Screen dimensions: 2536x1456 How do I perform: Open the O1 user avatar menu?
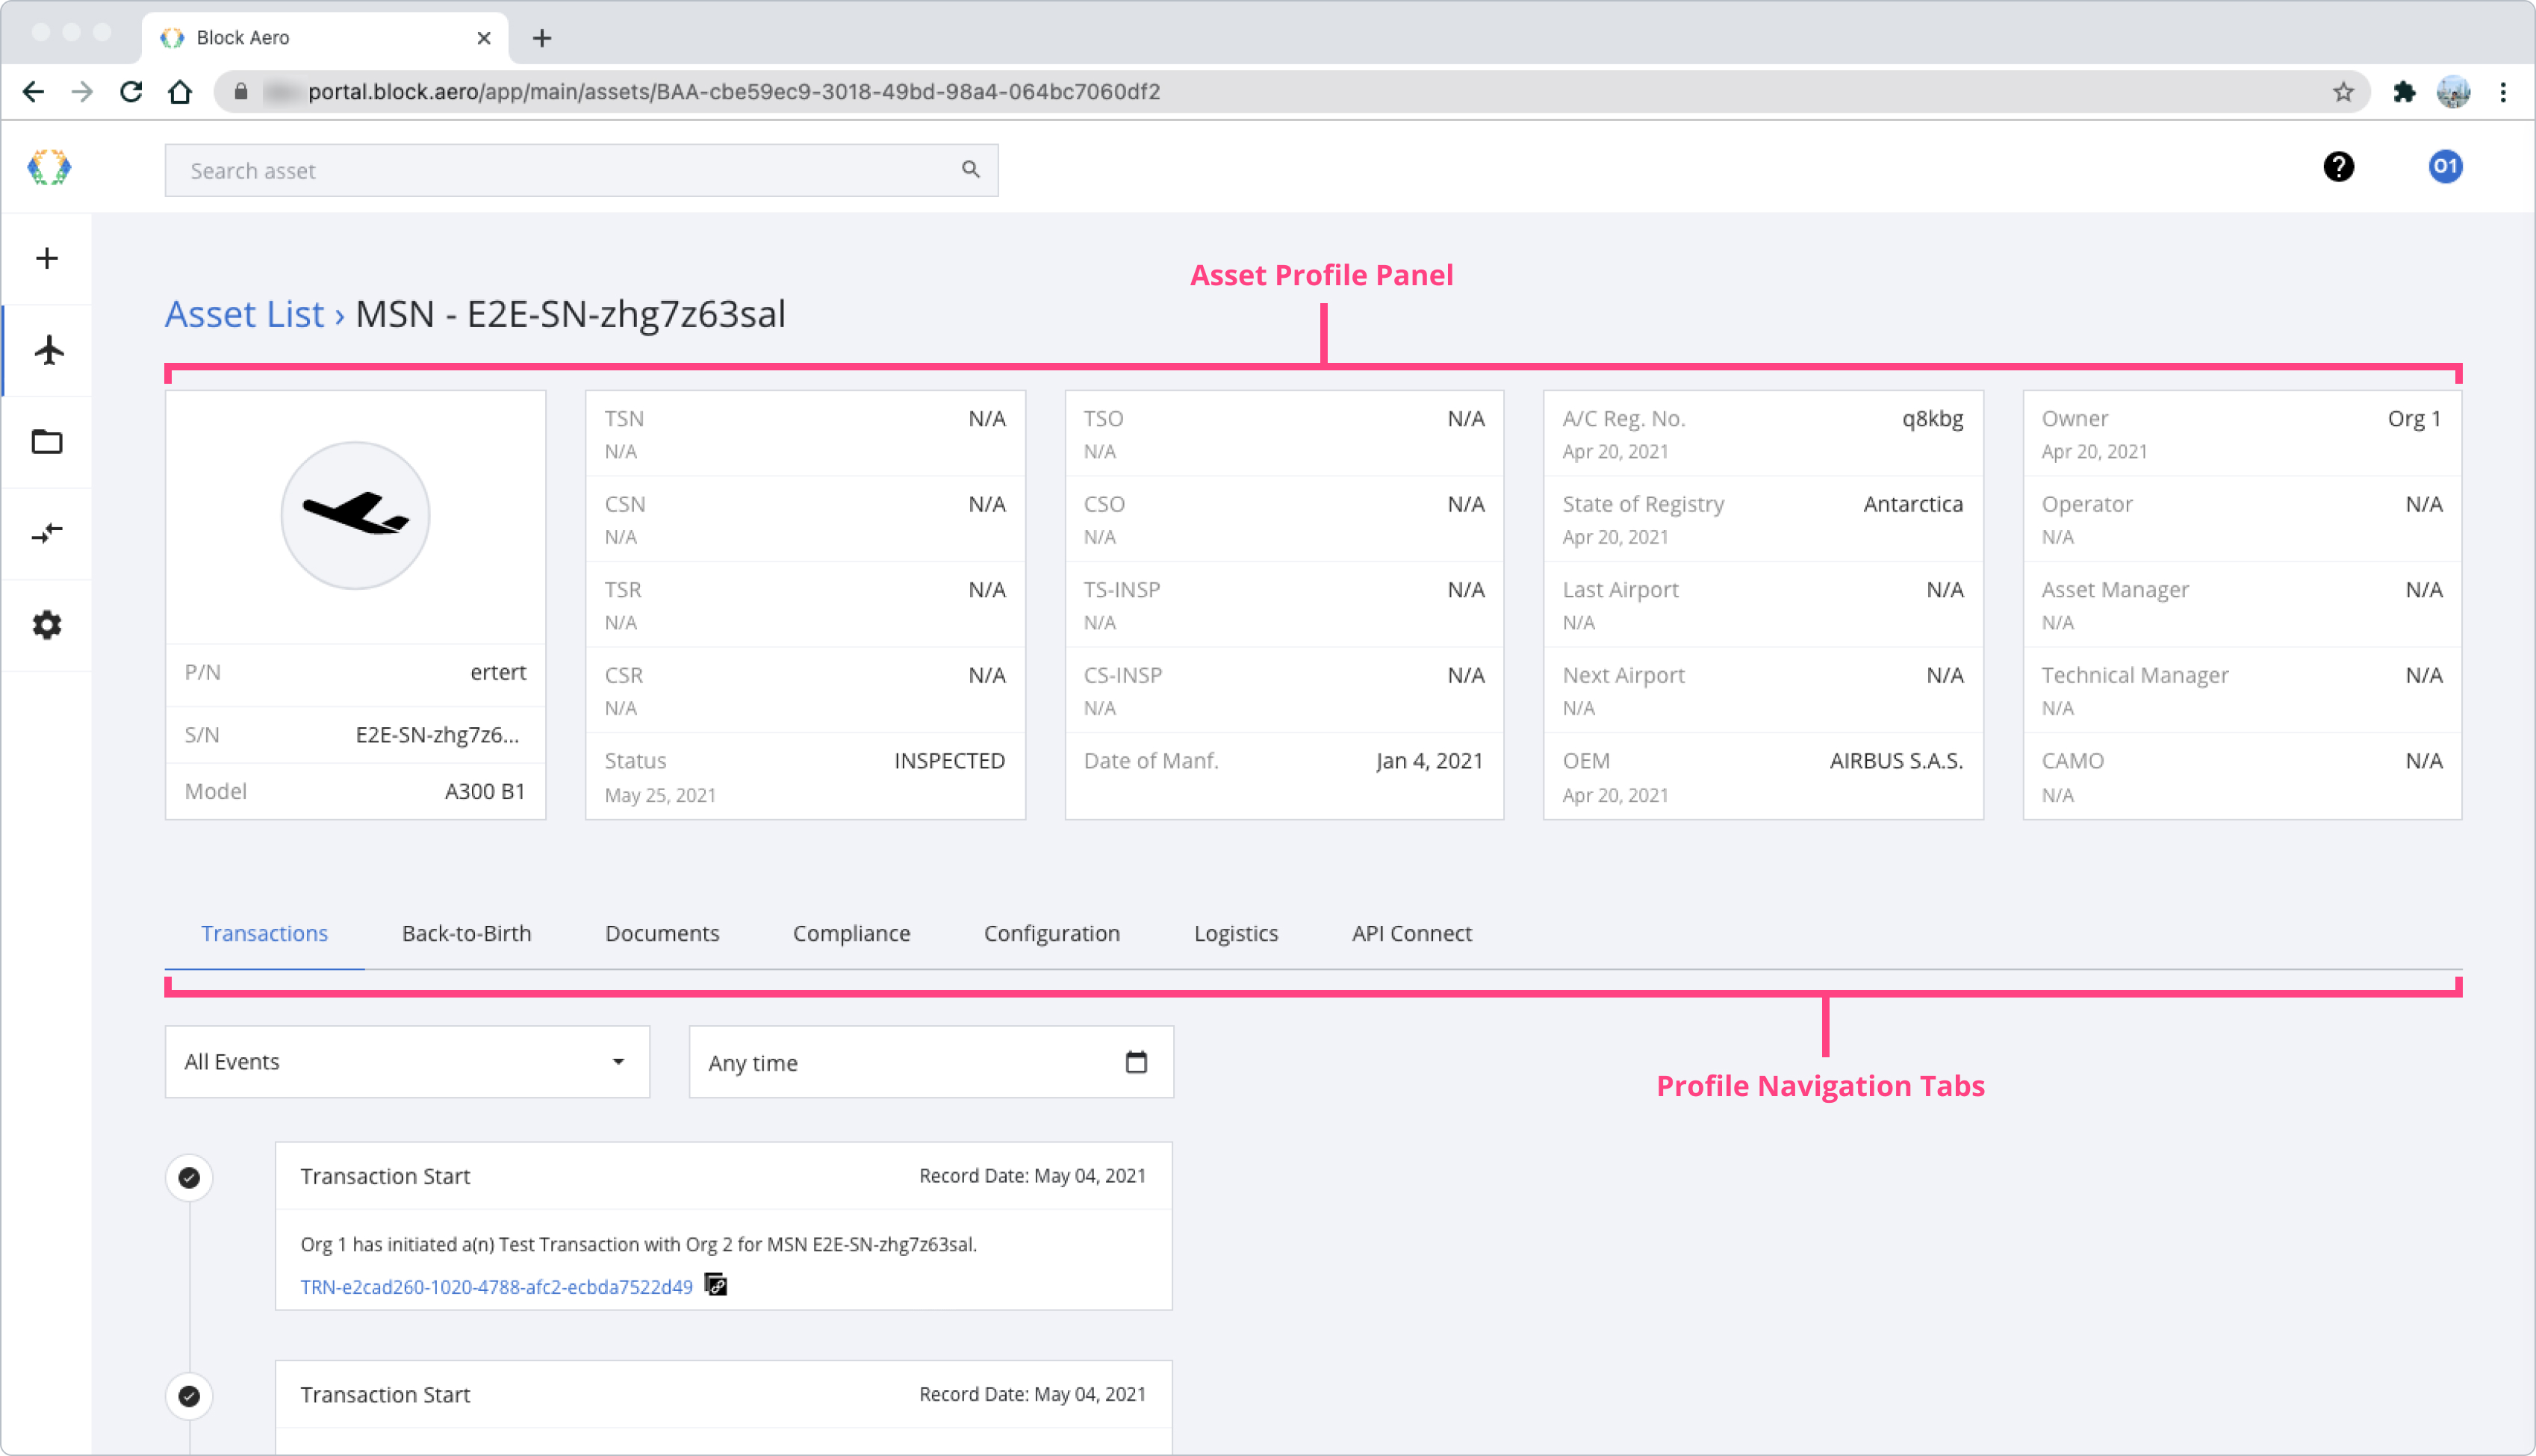point(2446,167)
